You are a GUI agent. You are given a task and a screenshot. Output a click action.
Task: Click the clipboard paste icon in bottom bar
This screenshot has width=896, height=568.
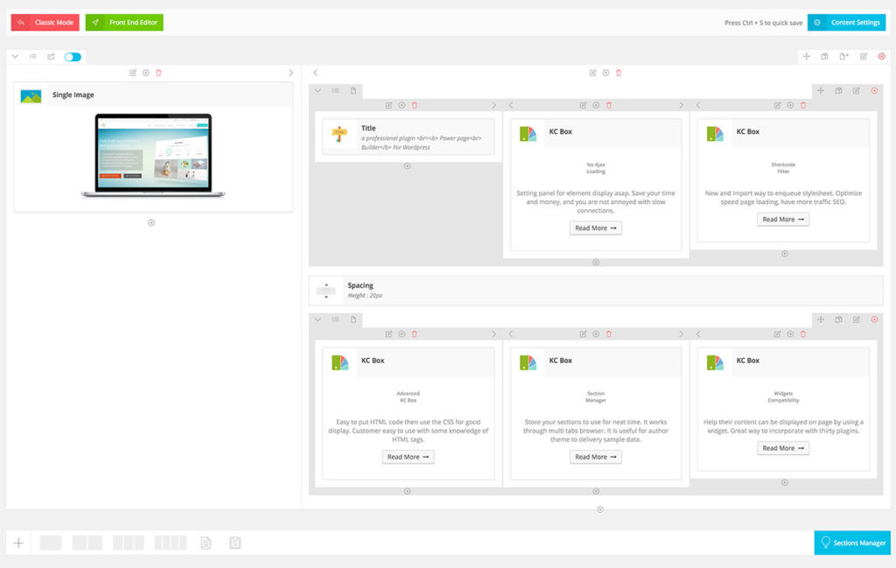pyautogui.click(x=234, y=543)
